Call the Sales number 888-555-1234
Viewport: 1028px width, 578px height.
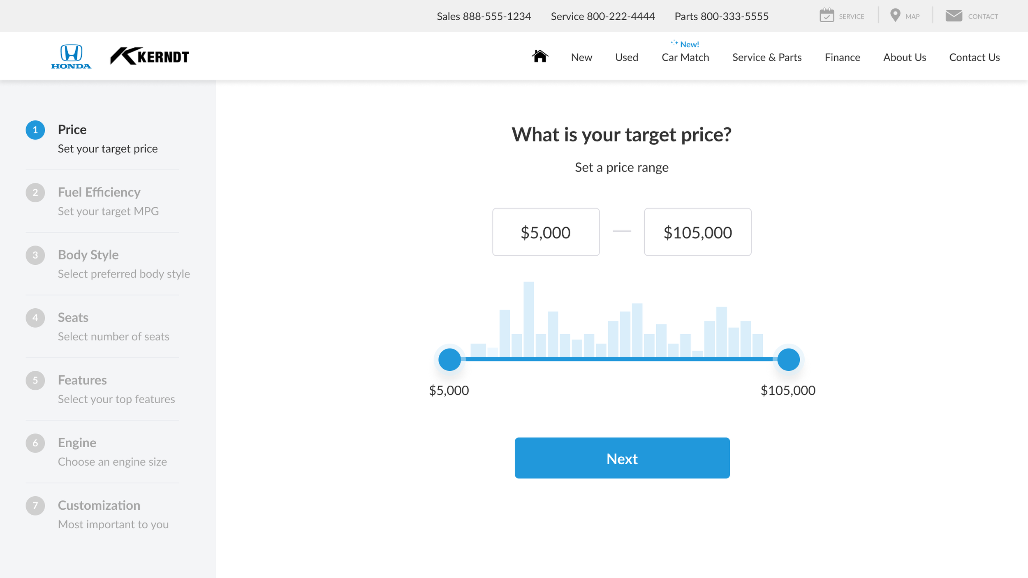coord(484,16)
